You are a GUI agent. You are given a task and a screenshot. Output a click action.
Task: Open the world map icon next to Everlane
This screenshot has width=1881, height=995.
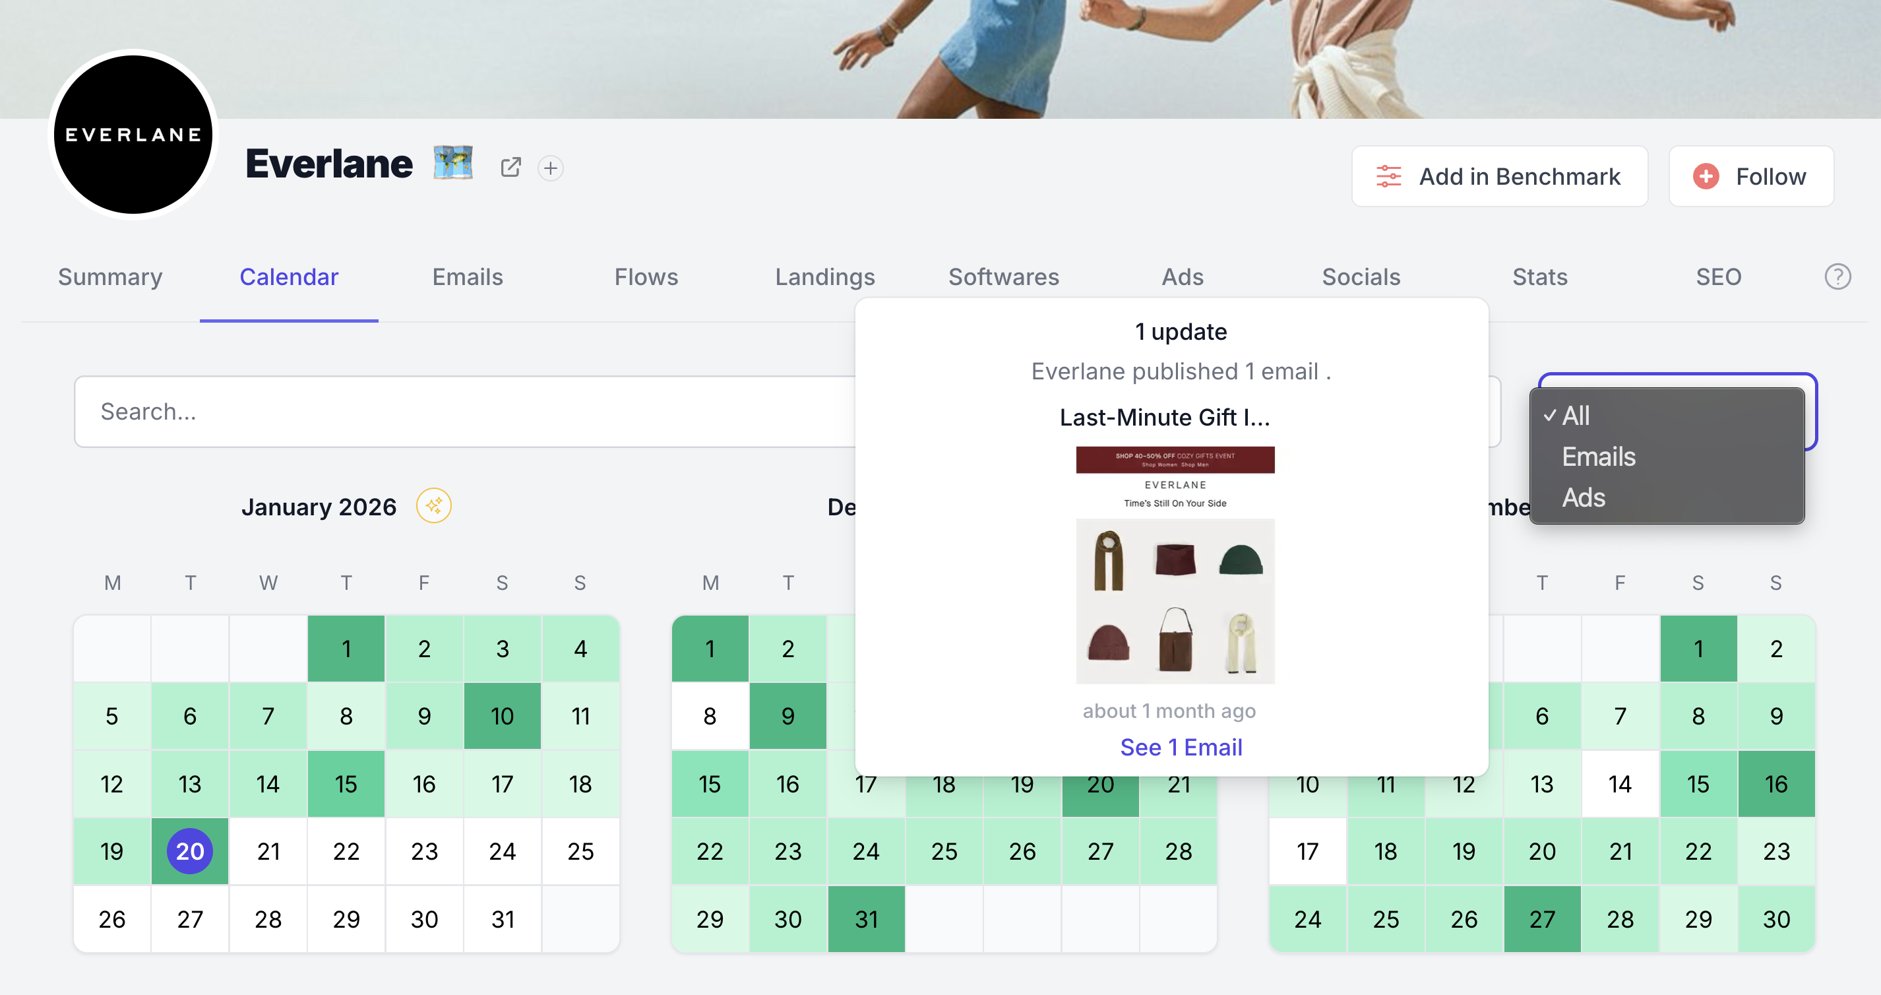click(x=452, y=163)
